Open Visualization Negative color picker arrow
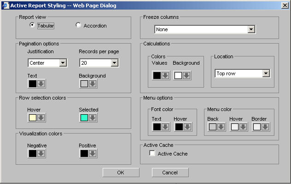Viewport: 291px width, 184px height. 41,153
